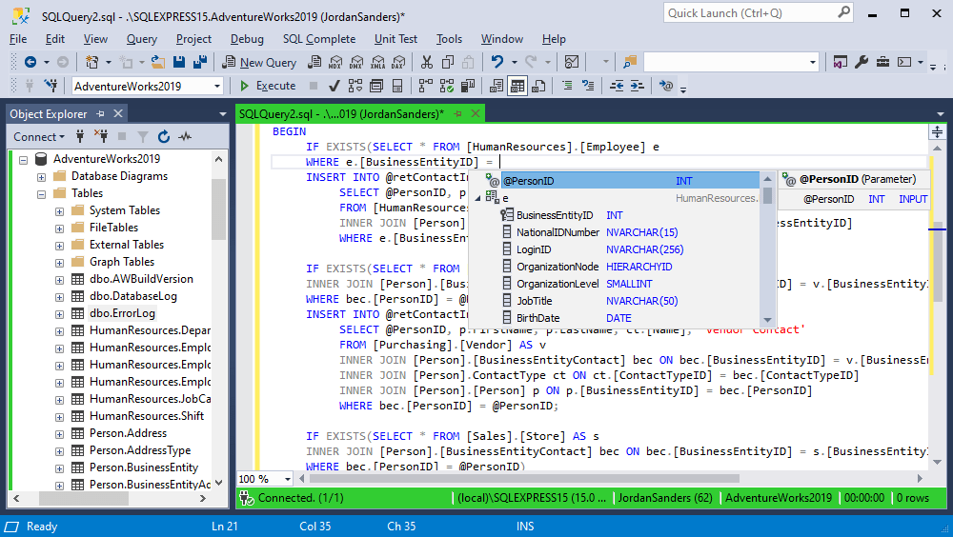Click the Comment Out Selected Lines icon
This screenshot has height=537, width=953.
(567, 86)
